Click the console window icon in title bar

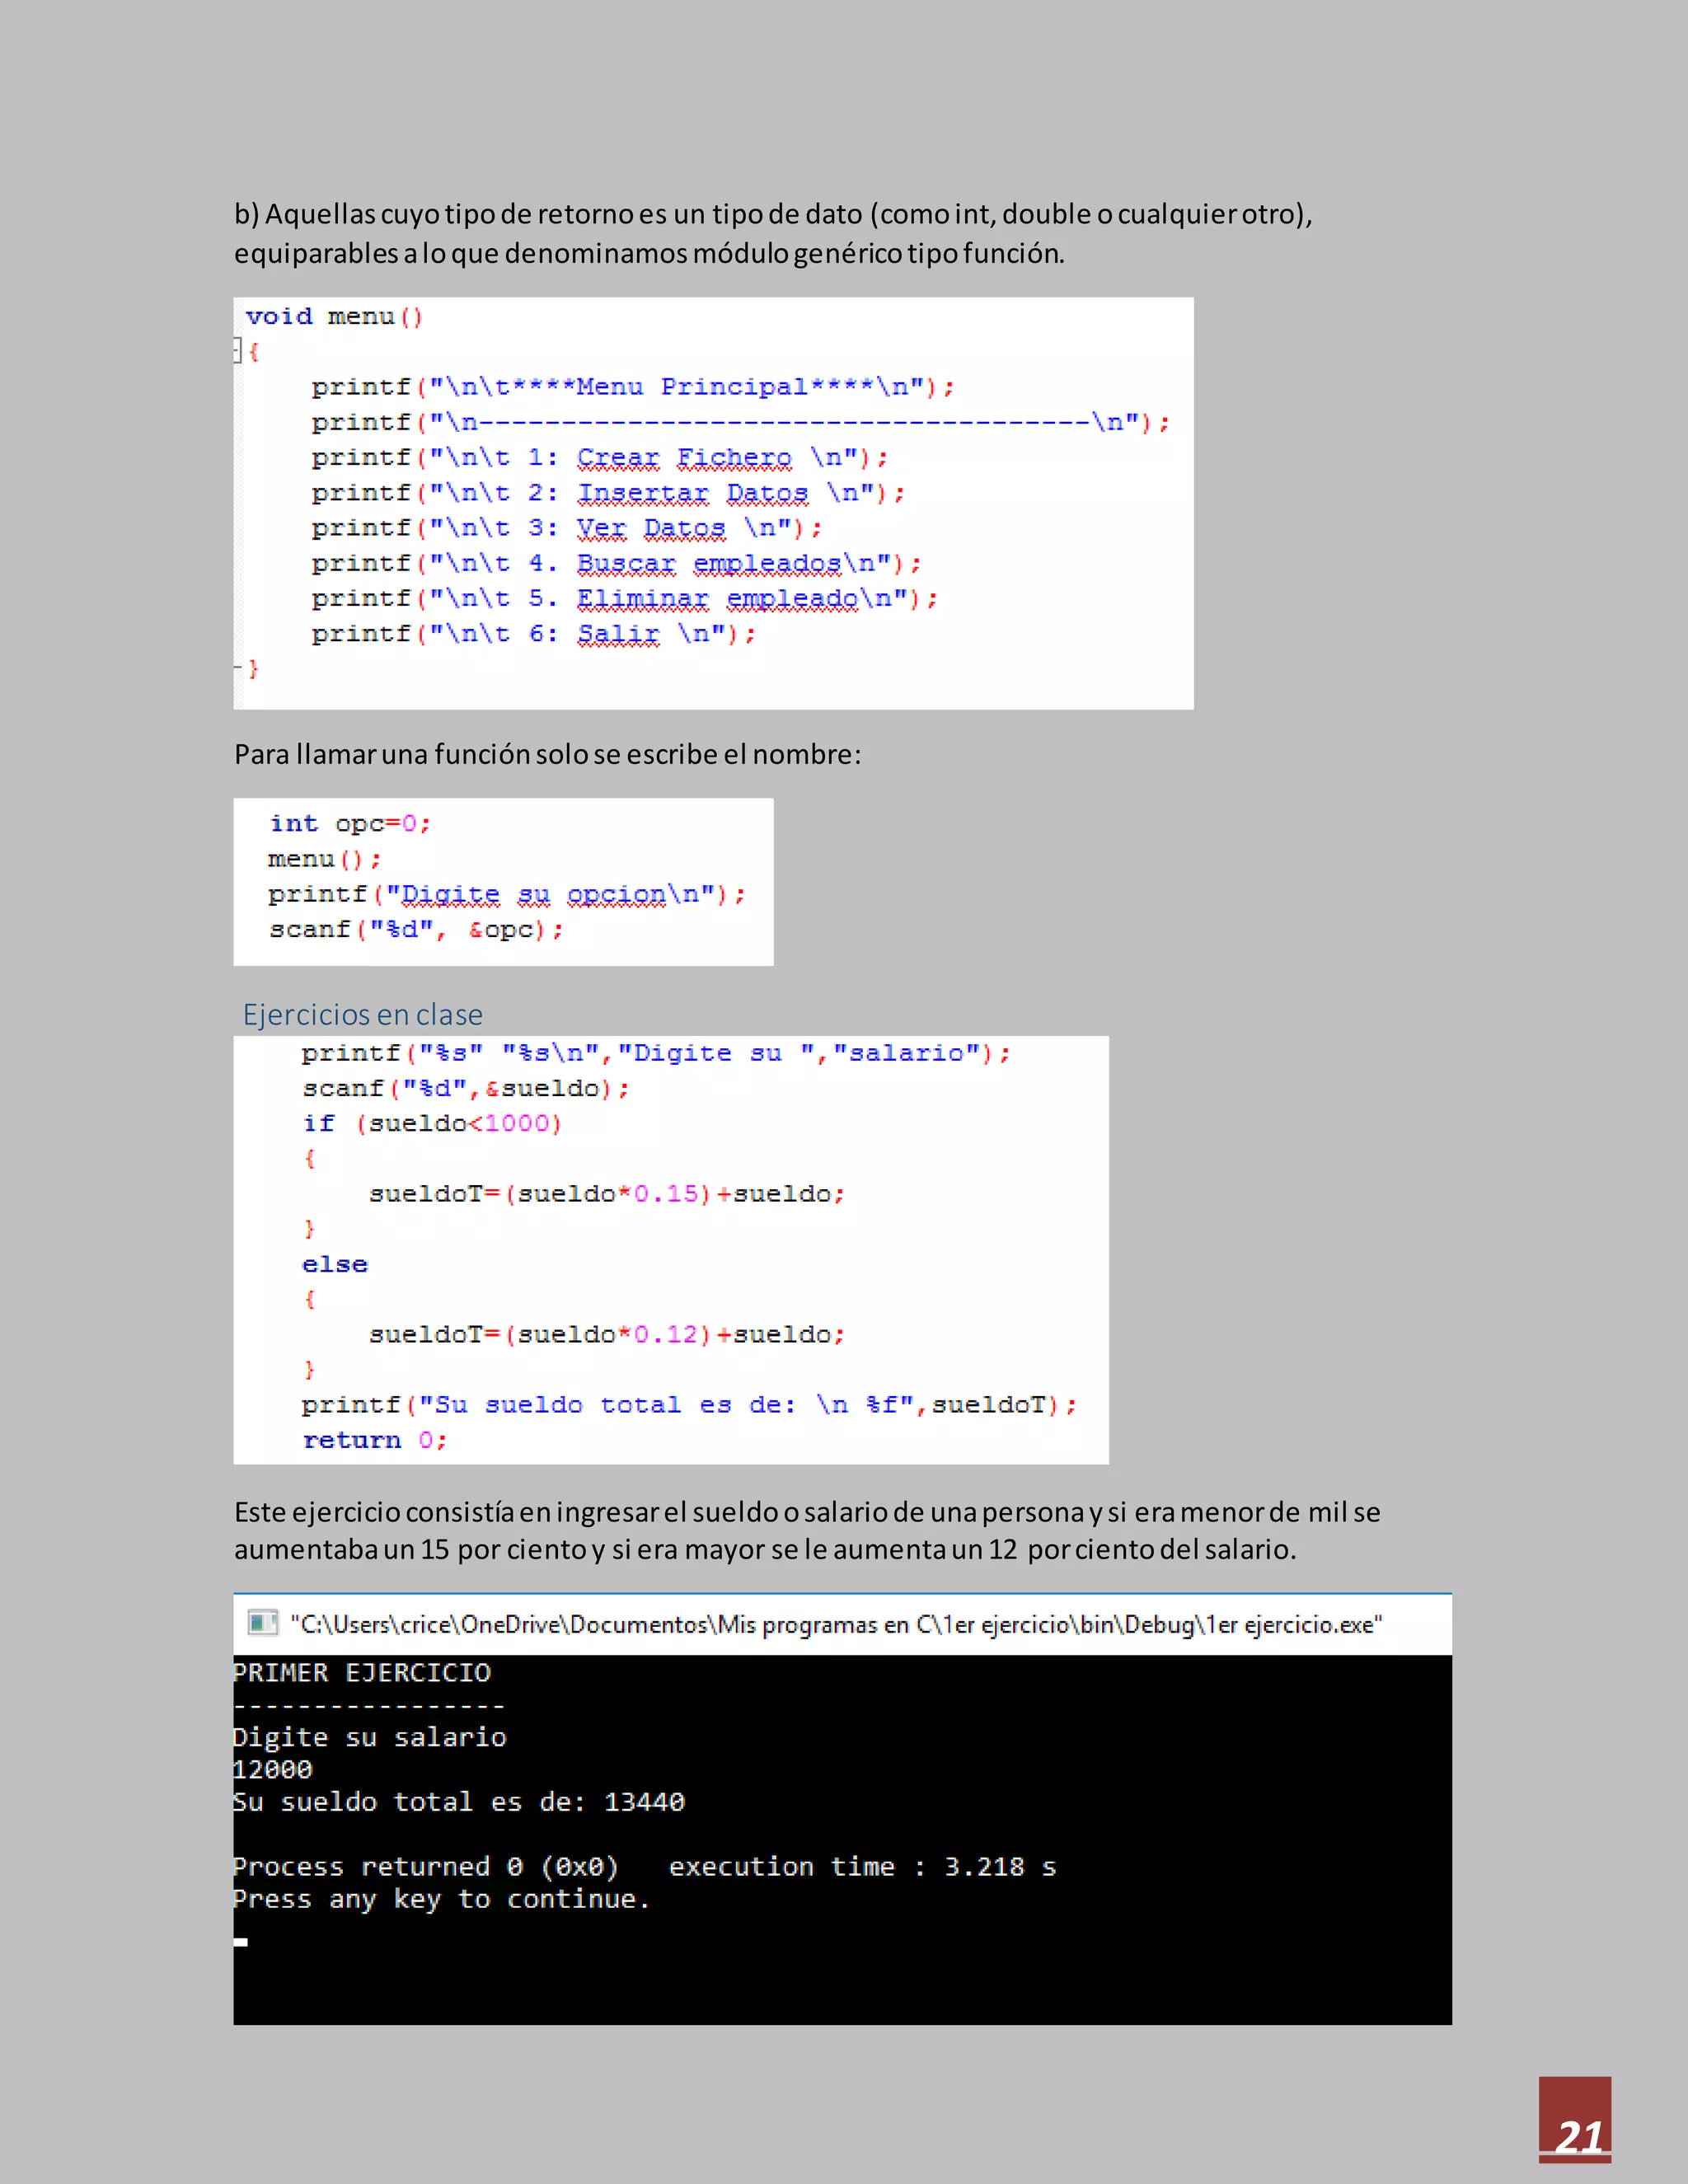[x=262, y=1623]
